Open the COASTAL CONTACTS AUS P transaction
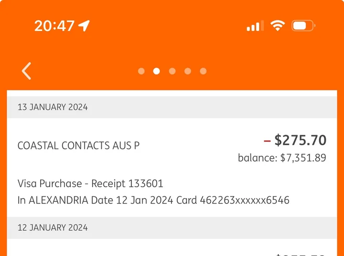Viewport: 344px width, 256px height. point(172,167)
